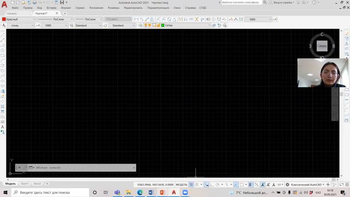Switch to the Начало tab

pyautogui.click(x=11, y=14)
